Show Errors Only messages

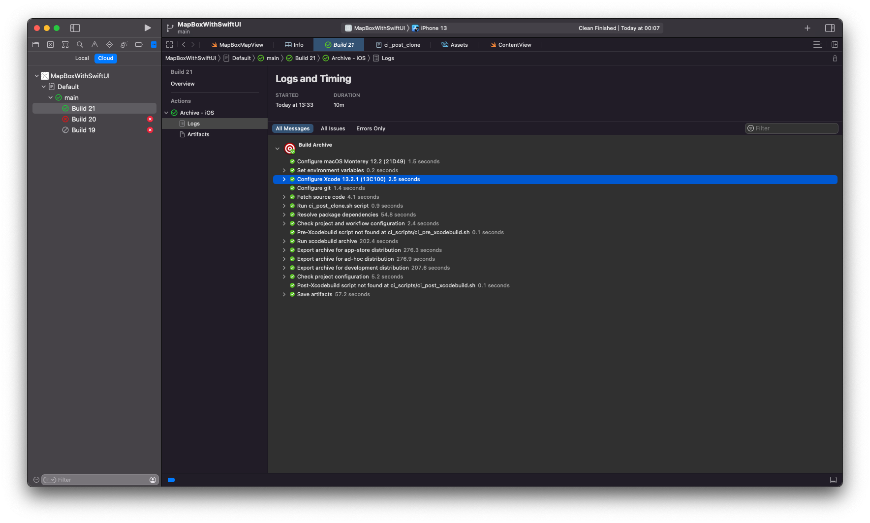click(371, 128)
